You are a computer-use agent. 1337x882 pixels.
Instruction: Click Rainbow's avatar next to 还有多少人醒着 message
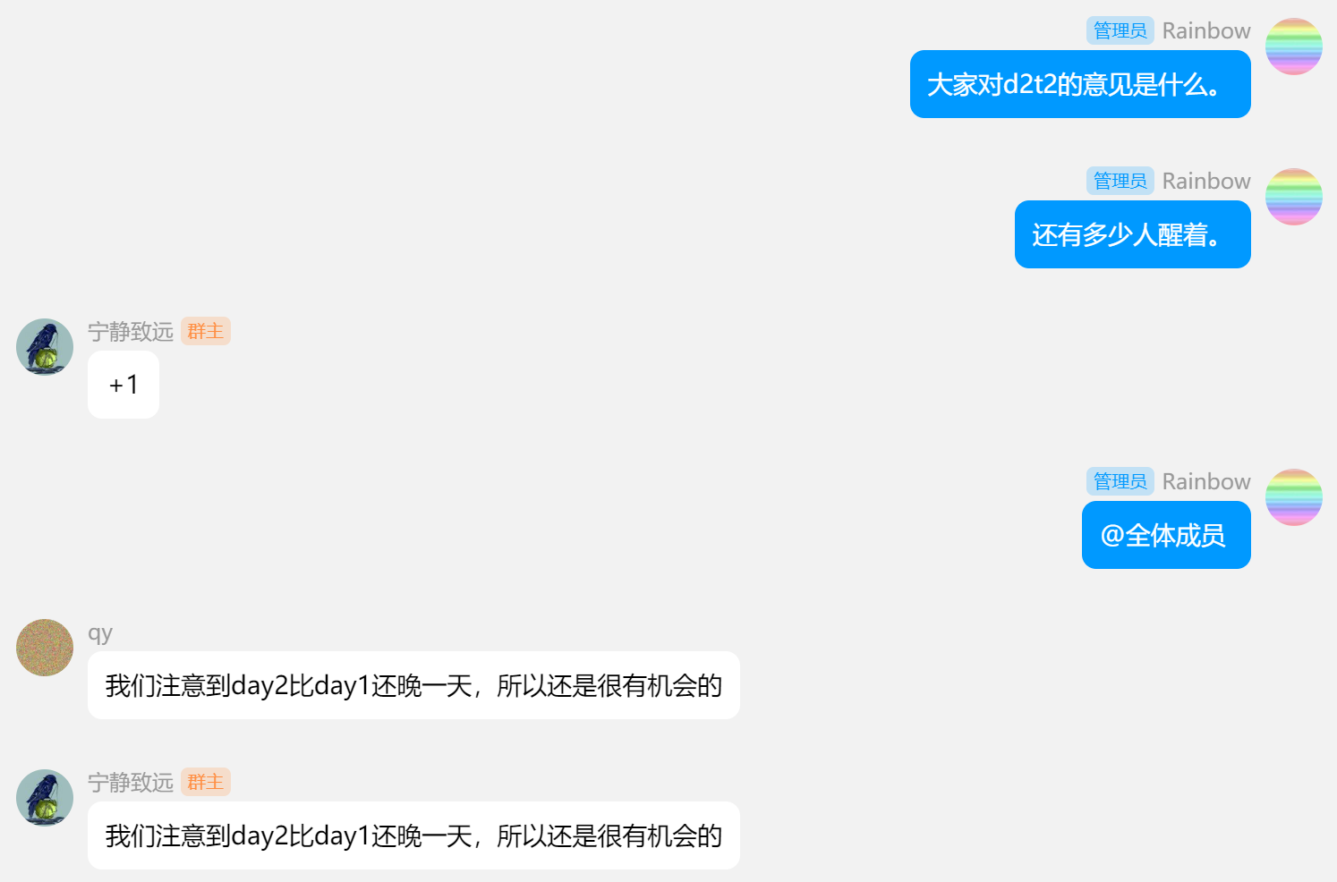(x=1293, y=197)
